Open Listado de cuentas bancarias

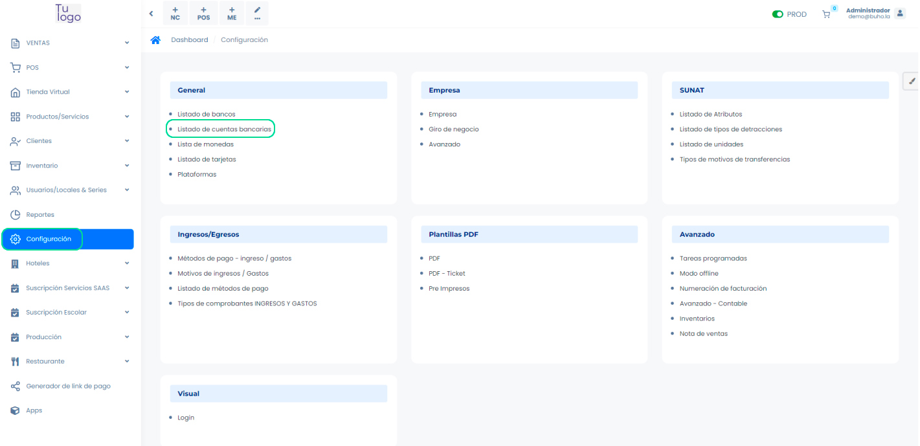point(224,129)
